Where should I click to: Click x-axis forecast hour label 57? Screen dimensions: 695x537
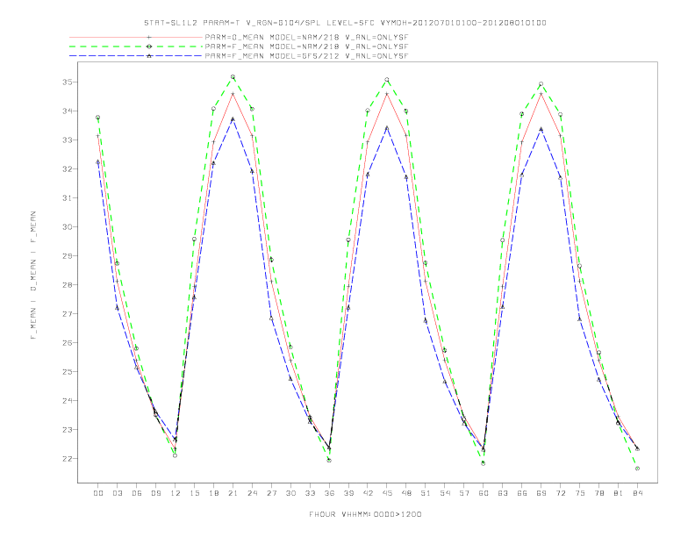click(x=464, y=493)
